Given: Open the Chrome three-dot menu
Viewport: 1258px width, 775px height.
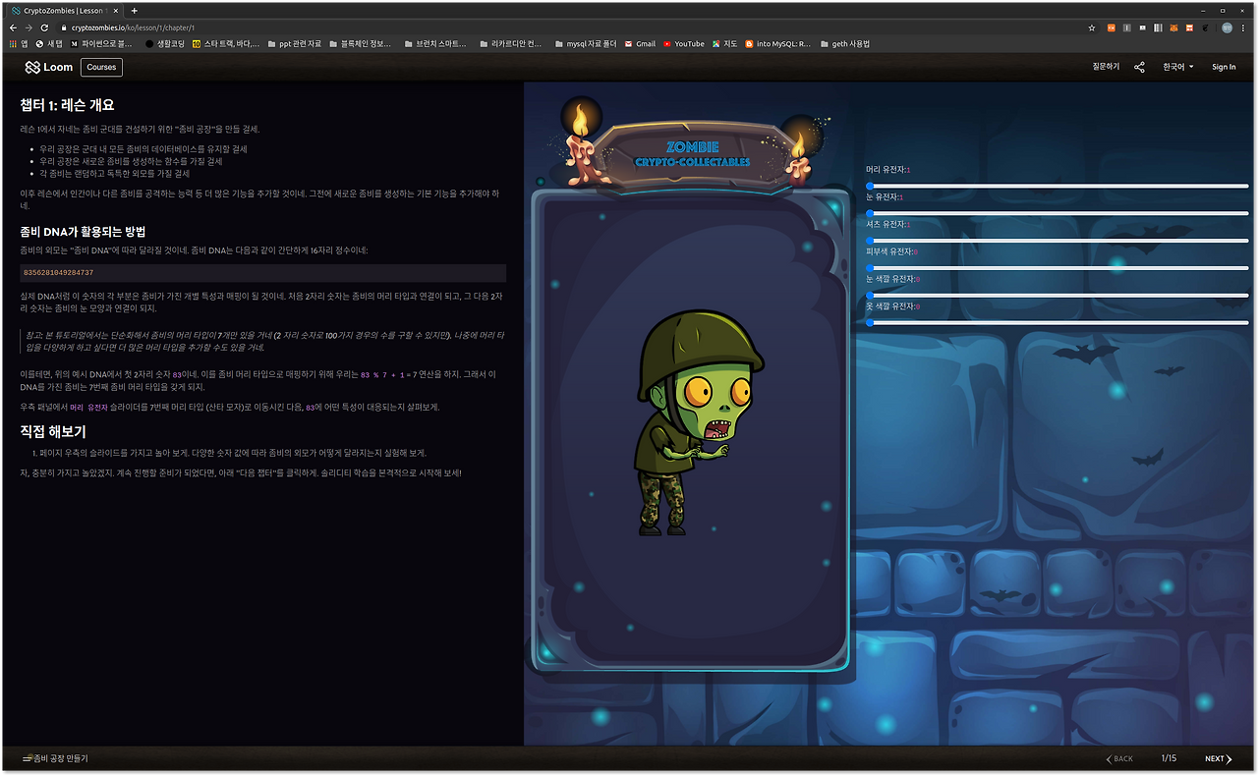Looking at the screenshot, I should [x=1245, y=28].
